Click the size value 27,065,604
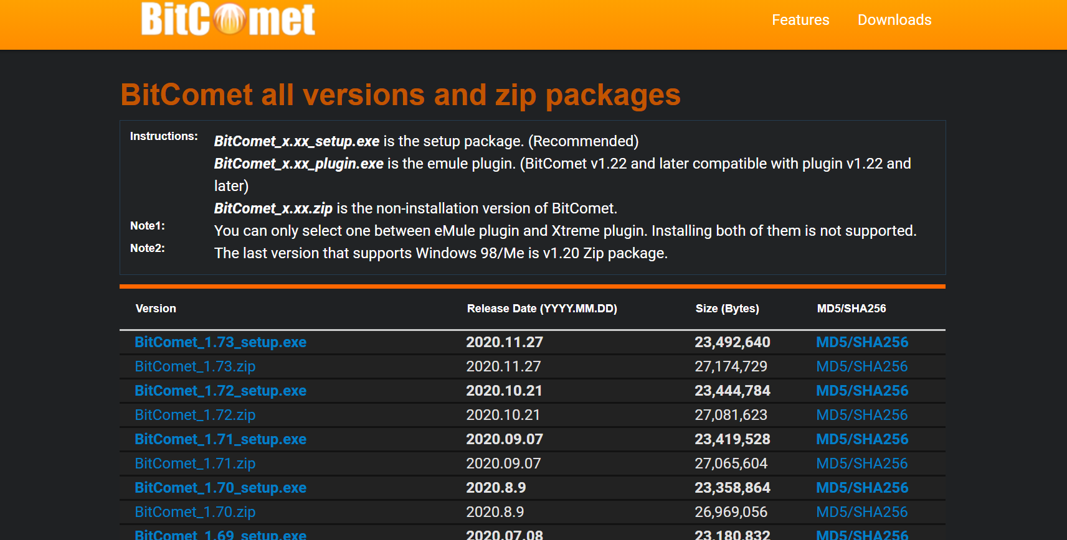The height and width of the screenshot is (540, 1067). [x=731, y=463]
